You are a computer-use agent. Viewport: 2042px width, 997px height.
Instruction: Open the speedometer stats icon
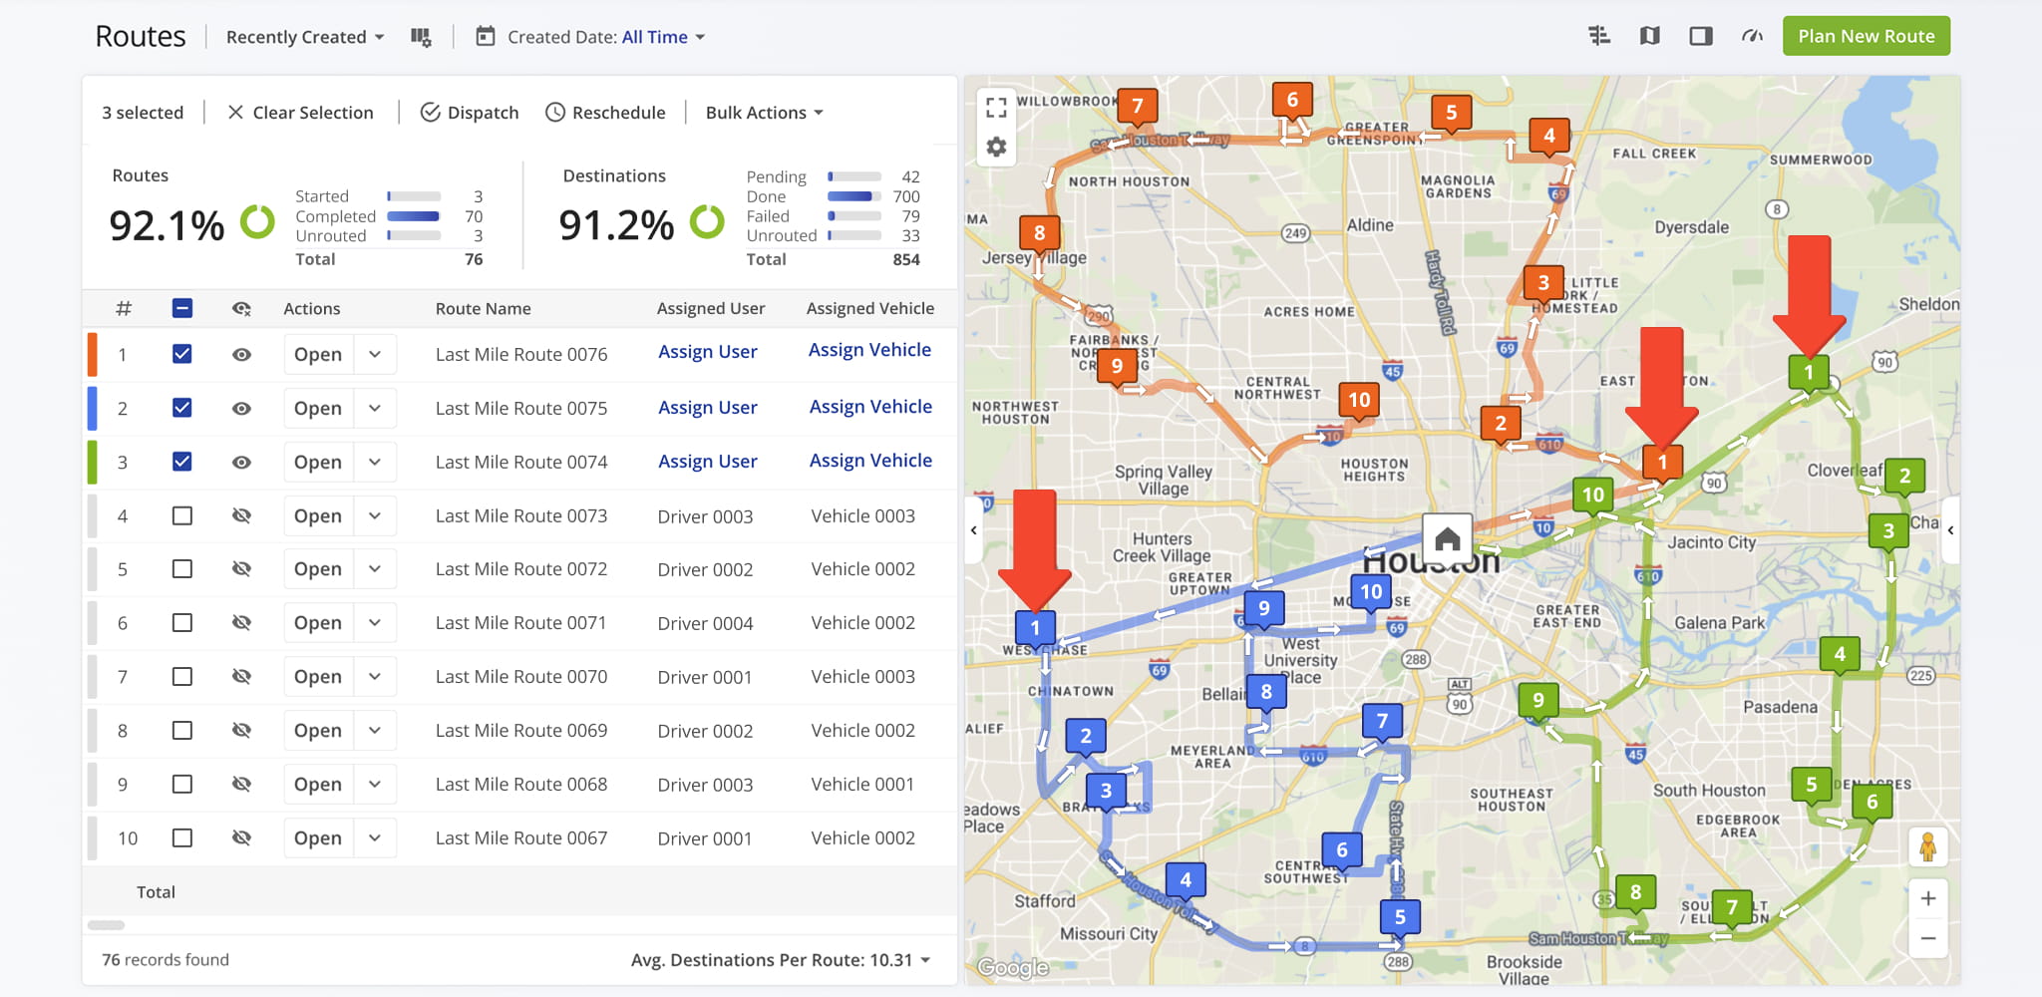(x=1752, y=36)
